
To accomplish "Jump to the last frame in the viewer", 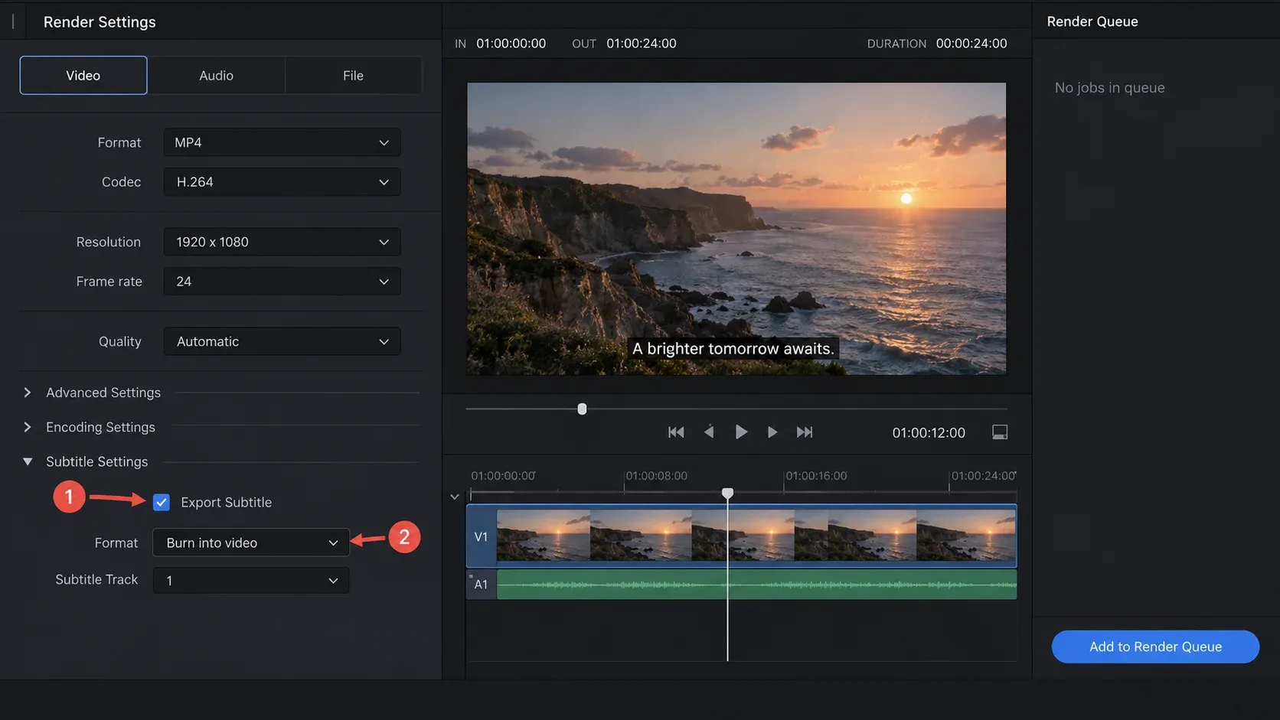I will click(x=805, y=432).
